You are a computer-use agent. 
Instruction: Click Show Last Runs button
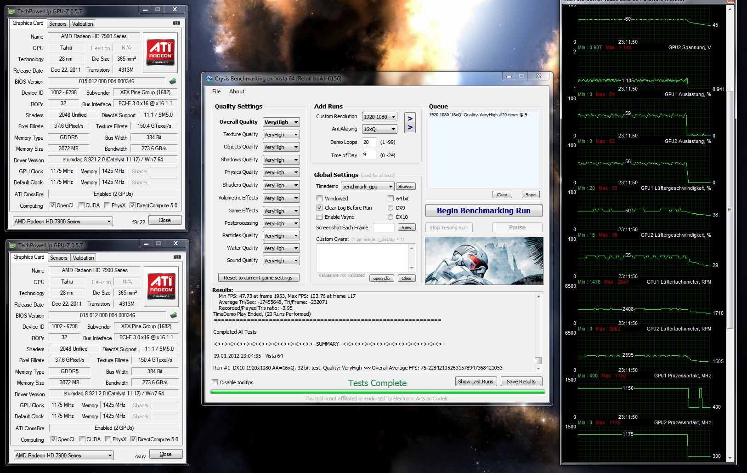(x=475, y=382)
